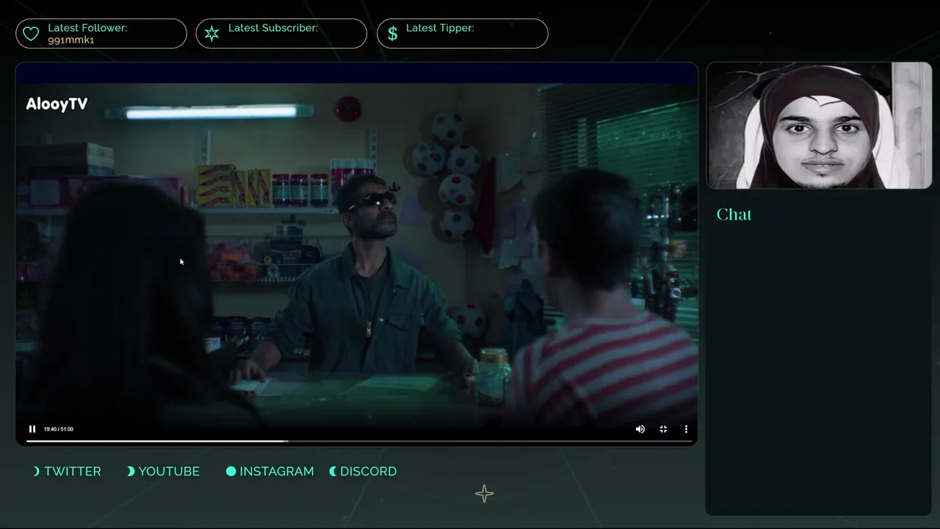This screenshot has width=940, height=529.
Task: Click the four-point star icon at bottom center
Action: pos(484,494)
